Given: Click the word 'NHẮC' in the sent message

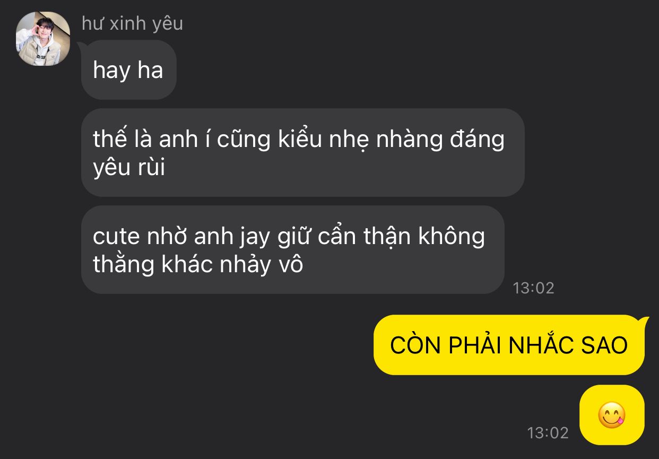Looking at the screenshot, I should pyautogui.click(x=537, y=345).
